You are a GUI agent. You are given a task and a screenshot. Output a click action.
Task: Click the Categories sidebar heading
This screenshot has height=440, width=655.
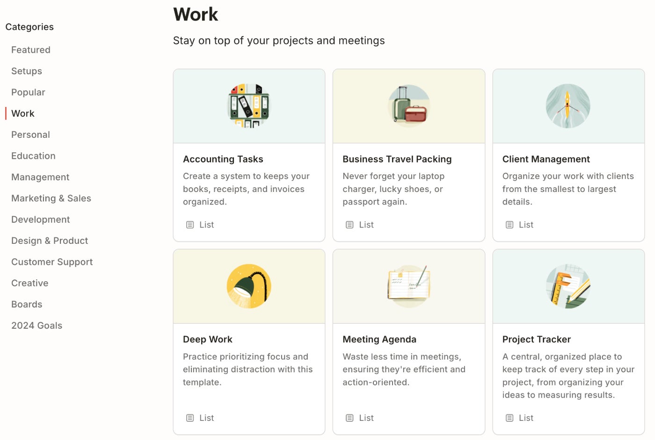[x=29, y=27]
